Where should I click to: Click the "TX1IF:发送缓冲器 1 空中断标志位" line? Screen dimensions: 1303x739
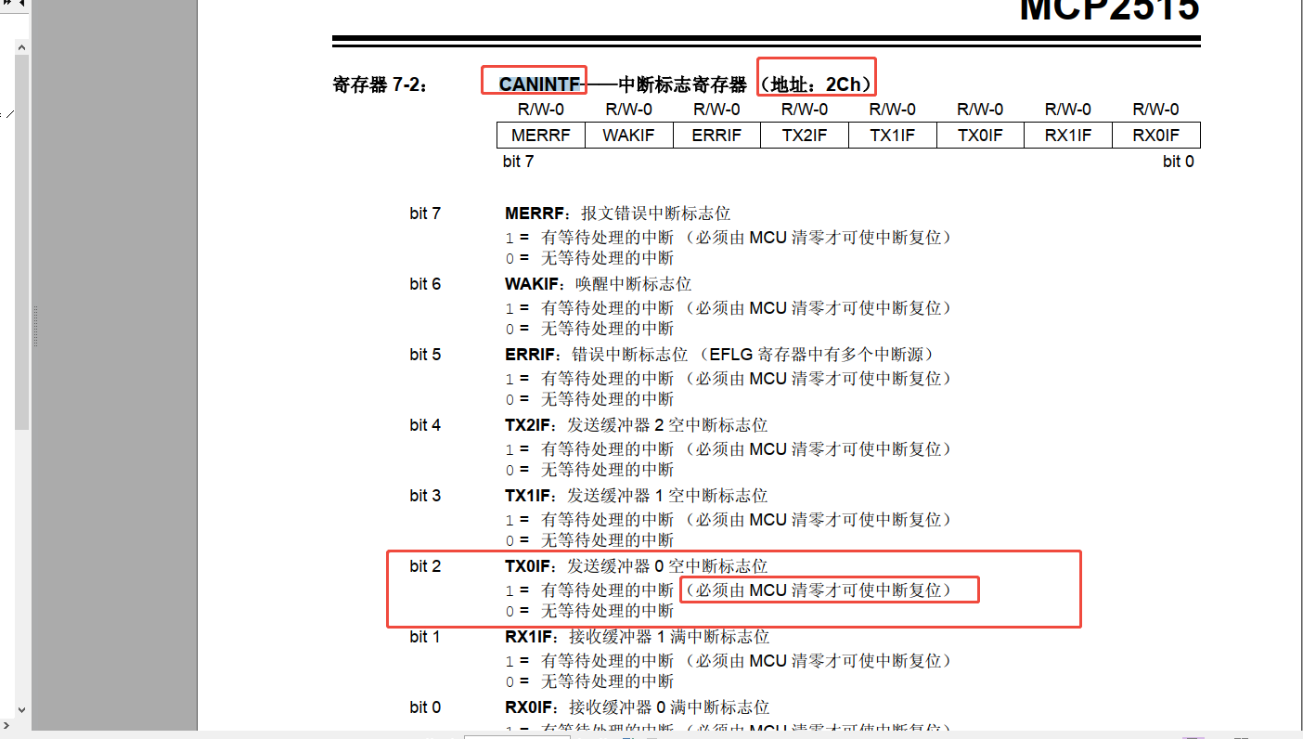tap(637, 496)
